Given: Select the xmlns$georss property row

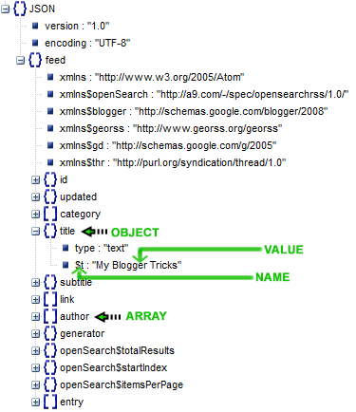Looking at the screenshot, I should coord(171,128).
